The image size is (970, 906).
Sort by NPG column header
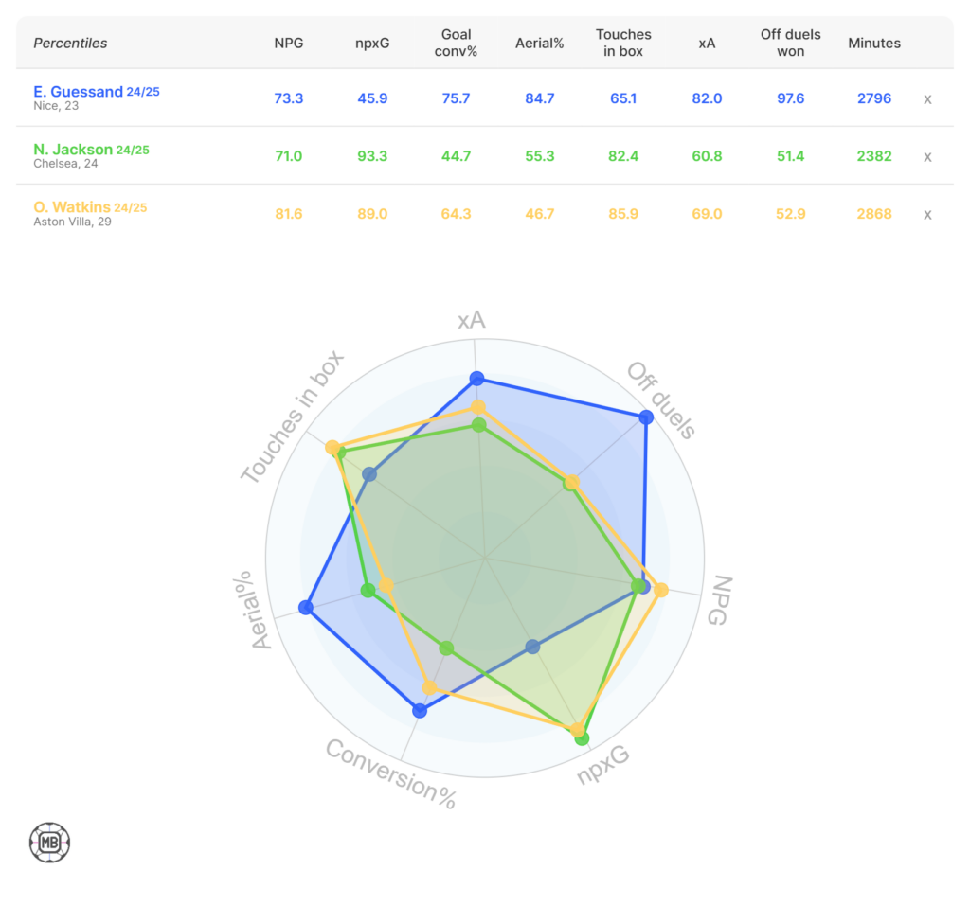[x=288, y=43]
